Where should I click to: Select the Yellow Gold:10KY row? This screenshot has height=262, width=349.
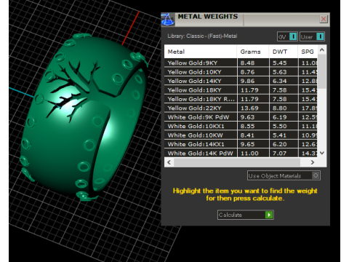[241, 72]
